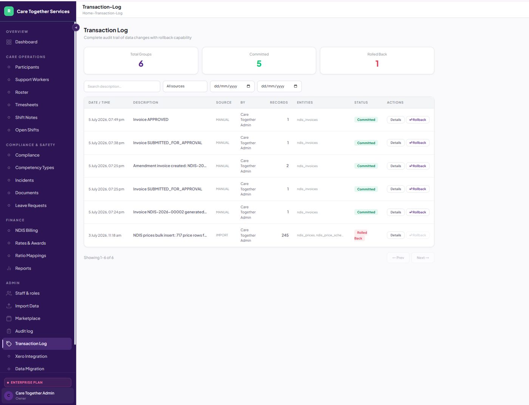Open Details for 07:25 pm SUBMITTED_FOR_APPROVAL row
Image resolution: width=529 pixels, height=405 pixels.
(x=396, y=189)
